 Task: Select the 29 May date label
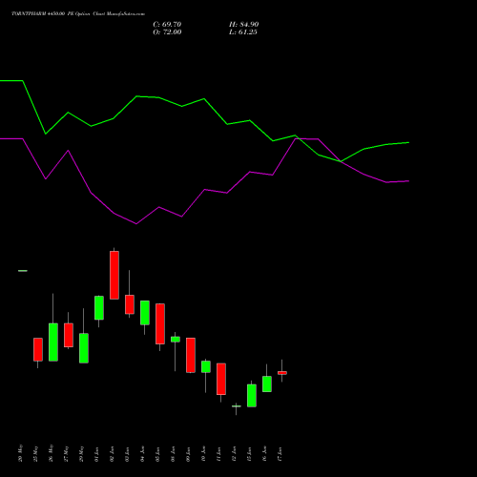(x=82, y=453)
